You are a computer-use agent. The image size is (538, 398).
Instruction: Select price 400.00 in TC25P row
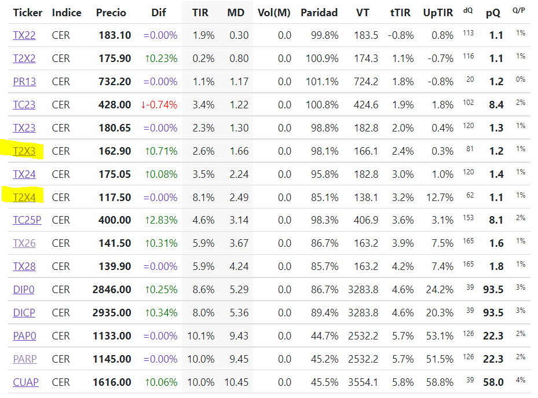[x=115, y=220]
